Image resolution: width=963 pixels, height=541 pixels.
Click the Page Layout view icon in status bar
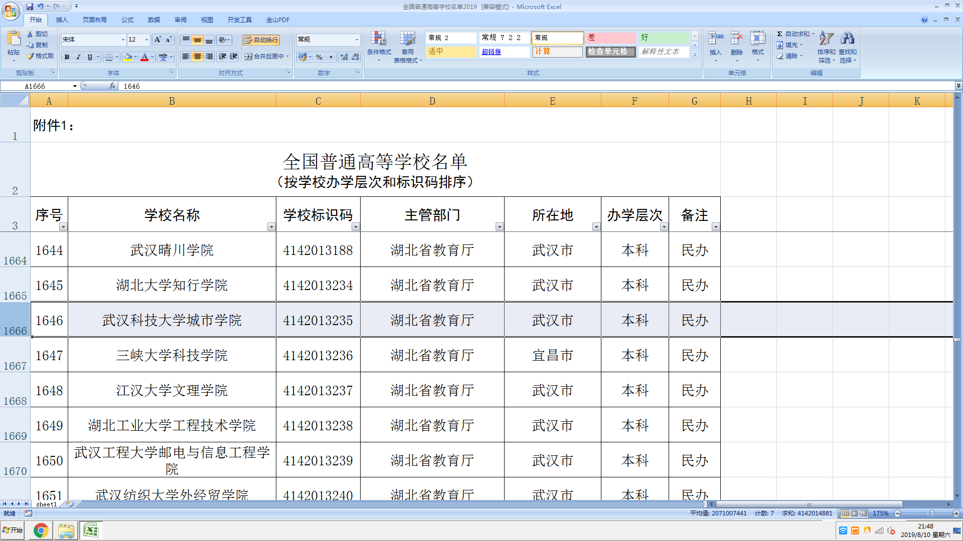pyautogui.click(x=854, y=513)
